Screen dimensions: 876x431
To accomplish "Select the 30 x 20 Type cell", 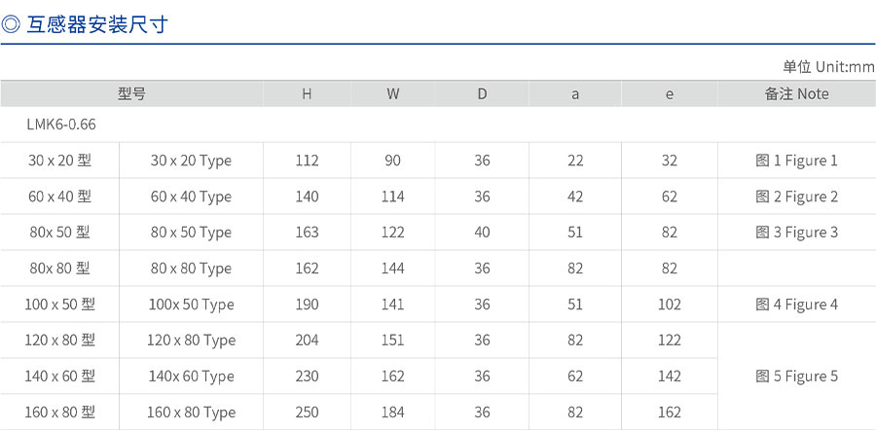I will tap(191, 161).
